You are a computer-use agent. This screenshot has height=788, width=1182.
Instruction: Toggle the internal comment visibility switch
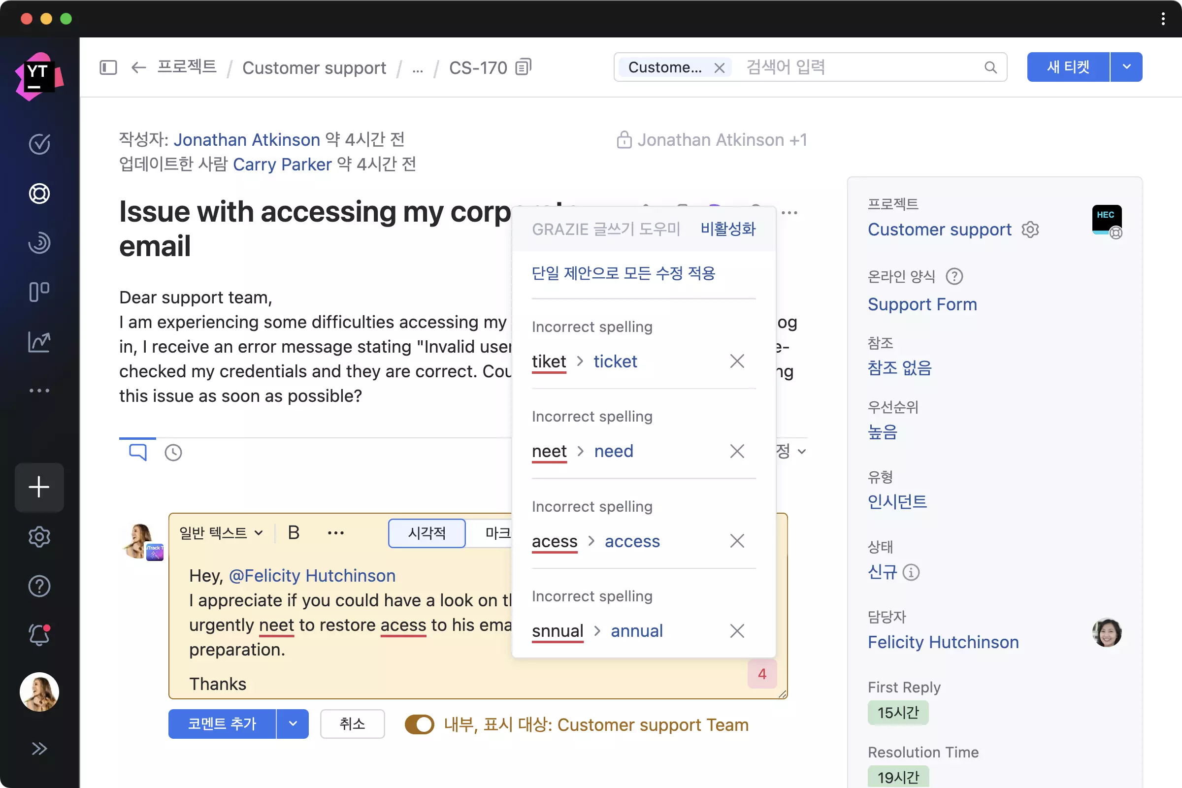tap(420, 724)
